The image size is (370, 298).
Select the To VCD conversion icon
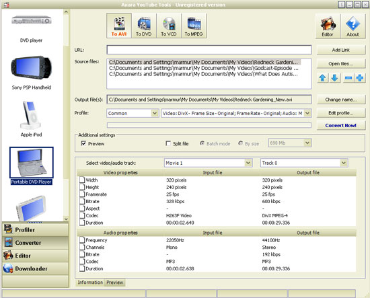click(169, 26)
